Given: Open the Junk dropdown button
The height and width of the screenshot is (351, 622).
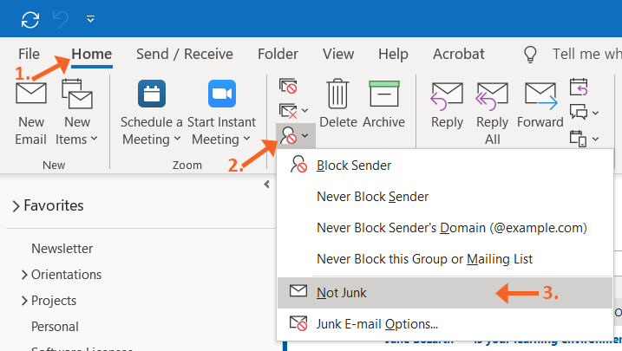Looking at the screenshot, I should pos(293,135).
